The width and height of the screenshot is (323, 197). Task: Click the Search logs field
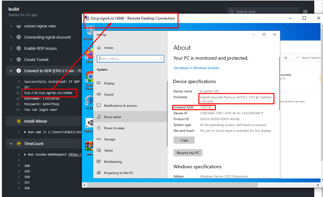click(x=263, y=12)
